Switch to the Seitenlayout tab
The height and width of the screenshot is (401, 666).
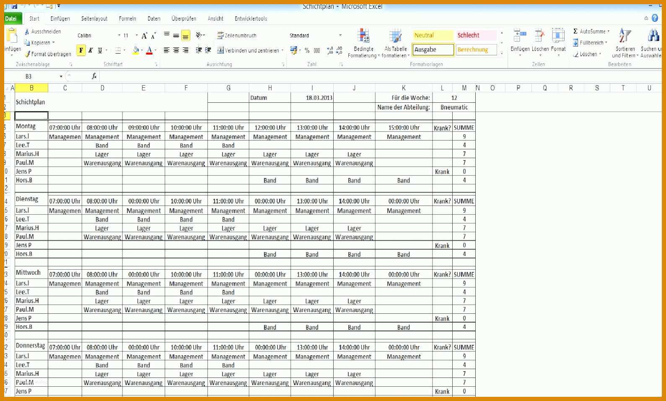(x=94, y=18)
